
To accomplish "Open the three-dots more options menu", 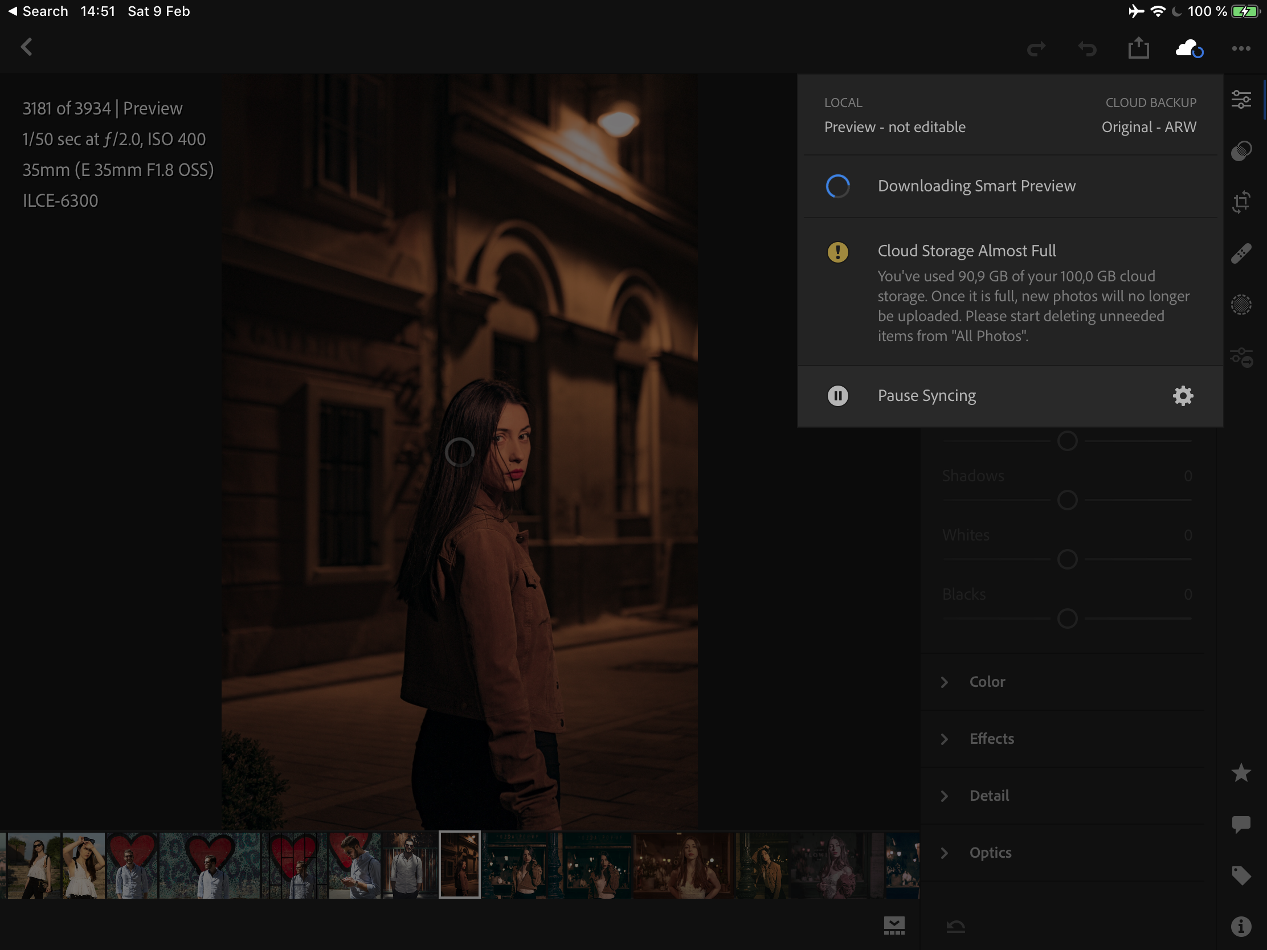I will click(x=1241, y=48).
